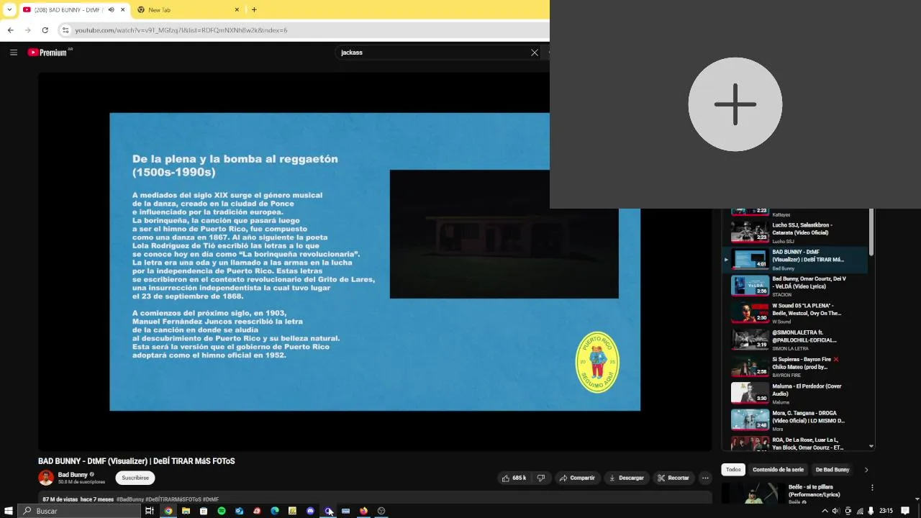Open Google Chrome from taskbar

coord(168,511)
